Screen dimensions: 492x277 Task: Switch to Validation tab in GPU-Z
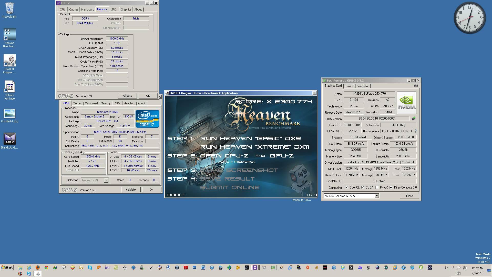[x=363, y=86]
